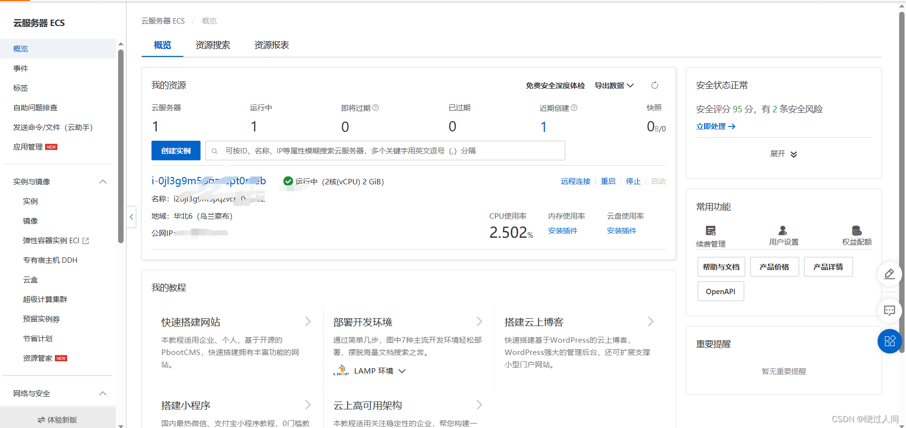Click external link icon beside 弹性容器实例 ECI
Viewport: 906px width, 428px height.
point(86,241)
